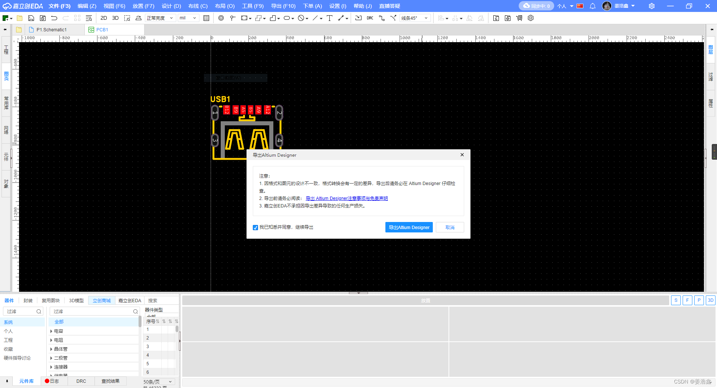Expand the 电容 category

tap(51, 331)
